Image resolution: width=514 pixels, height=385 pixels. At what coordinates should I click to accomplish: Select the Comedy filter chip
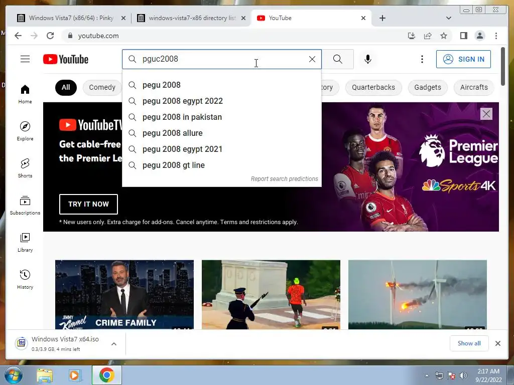point(102,87)
